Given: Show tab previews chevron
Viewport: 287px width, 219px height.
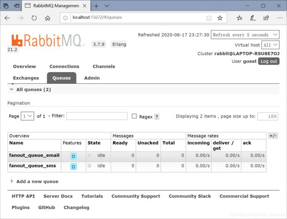Looking at the screenshot, I should click(x=107, y=6).
